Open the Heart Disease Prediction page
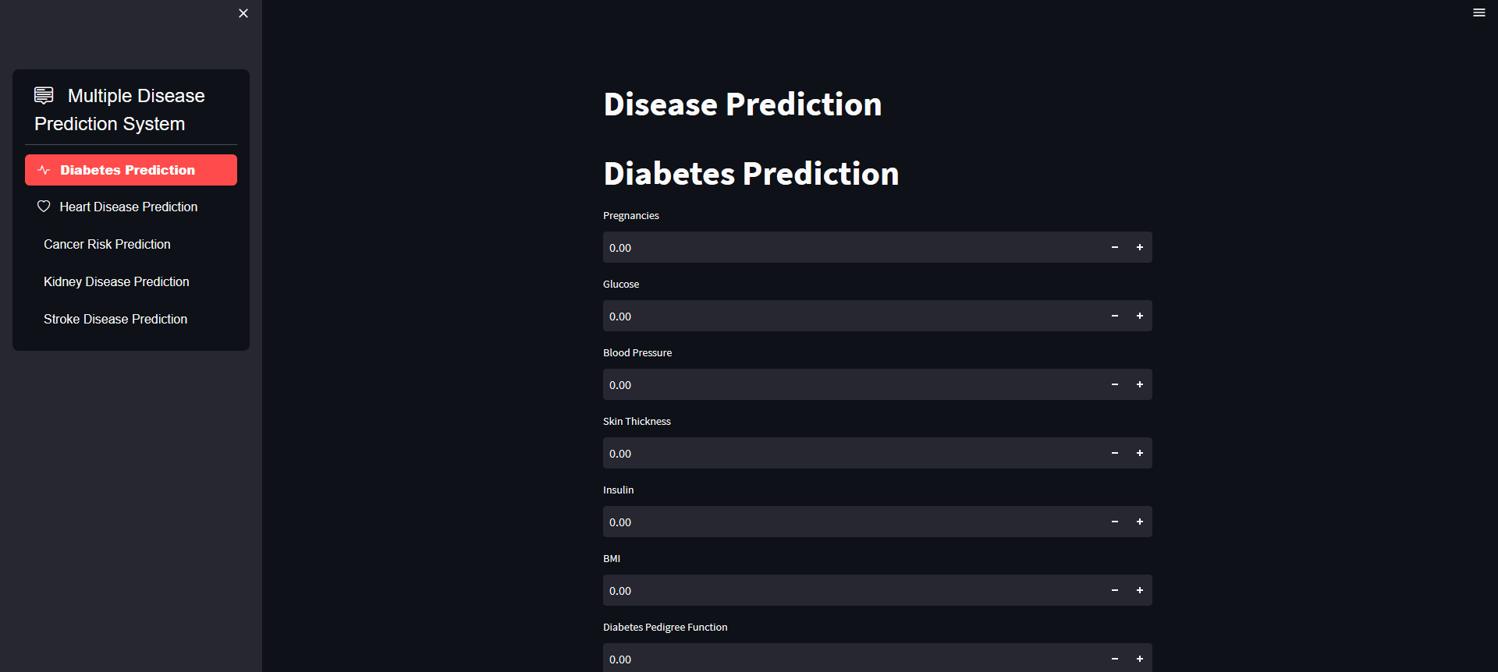The image size is (1498, 672). point(129,207)
